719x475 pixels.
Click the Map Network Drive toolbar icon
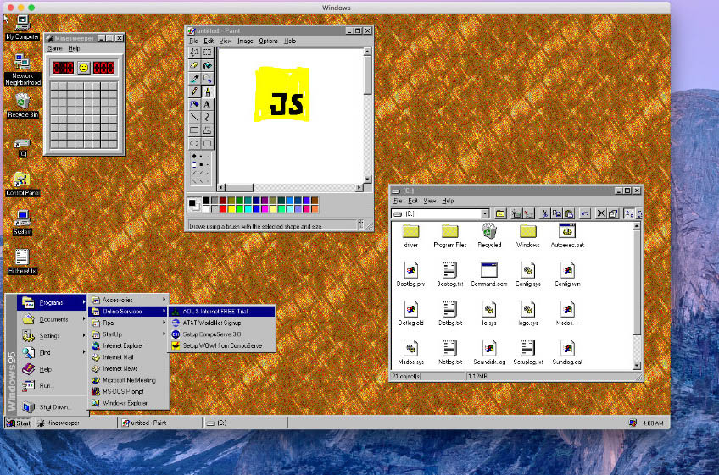pos(516,213)
